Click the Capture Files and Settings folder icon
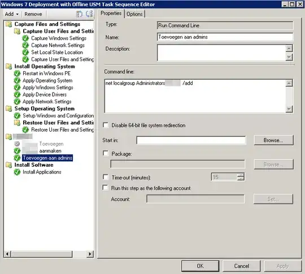The height and width of the screenshot is (274, 305). pos(8,24)
